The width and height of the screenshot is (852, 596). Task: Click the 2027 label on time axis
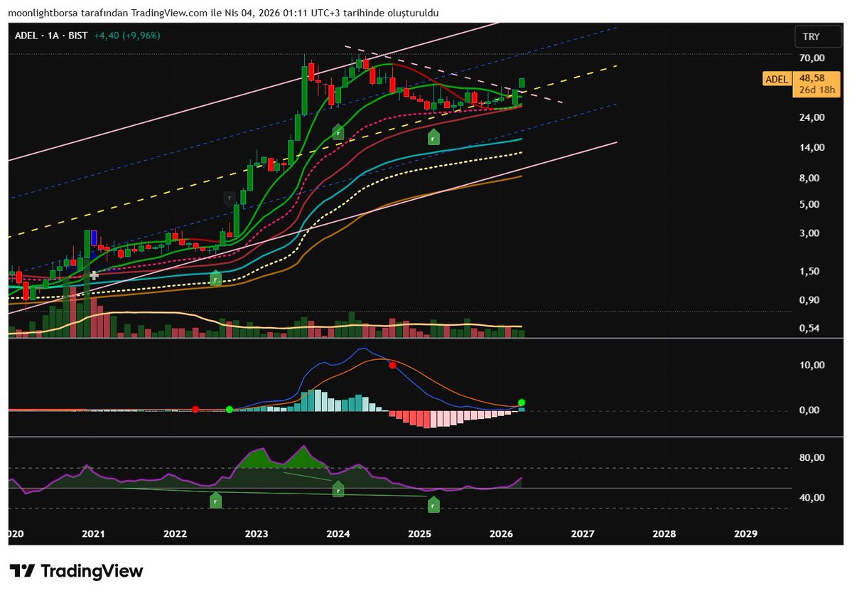click(x=583, y=534)
